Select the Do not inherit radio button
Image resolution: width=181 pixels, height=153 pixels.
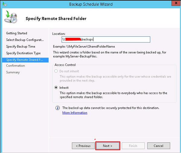[56, 71]
